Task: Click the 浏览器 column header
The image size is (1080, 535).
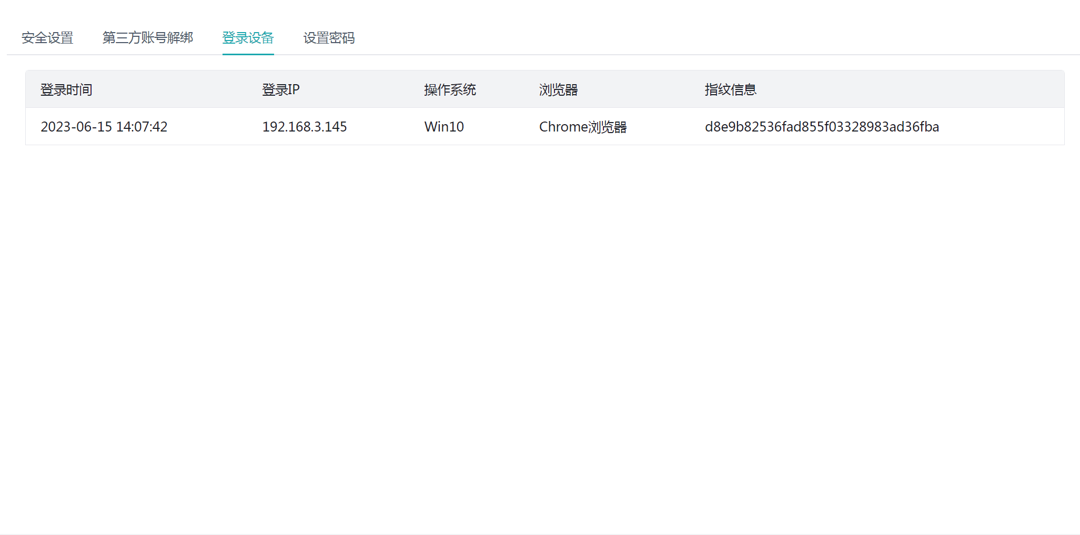Action: [558, 90]
